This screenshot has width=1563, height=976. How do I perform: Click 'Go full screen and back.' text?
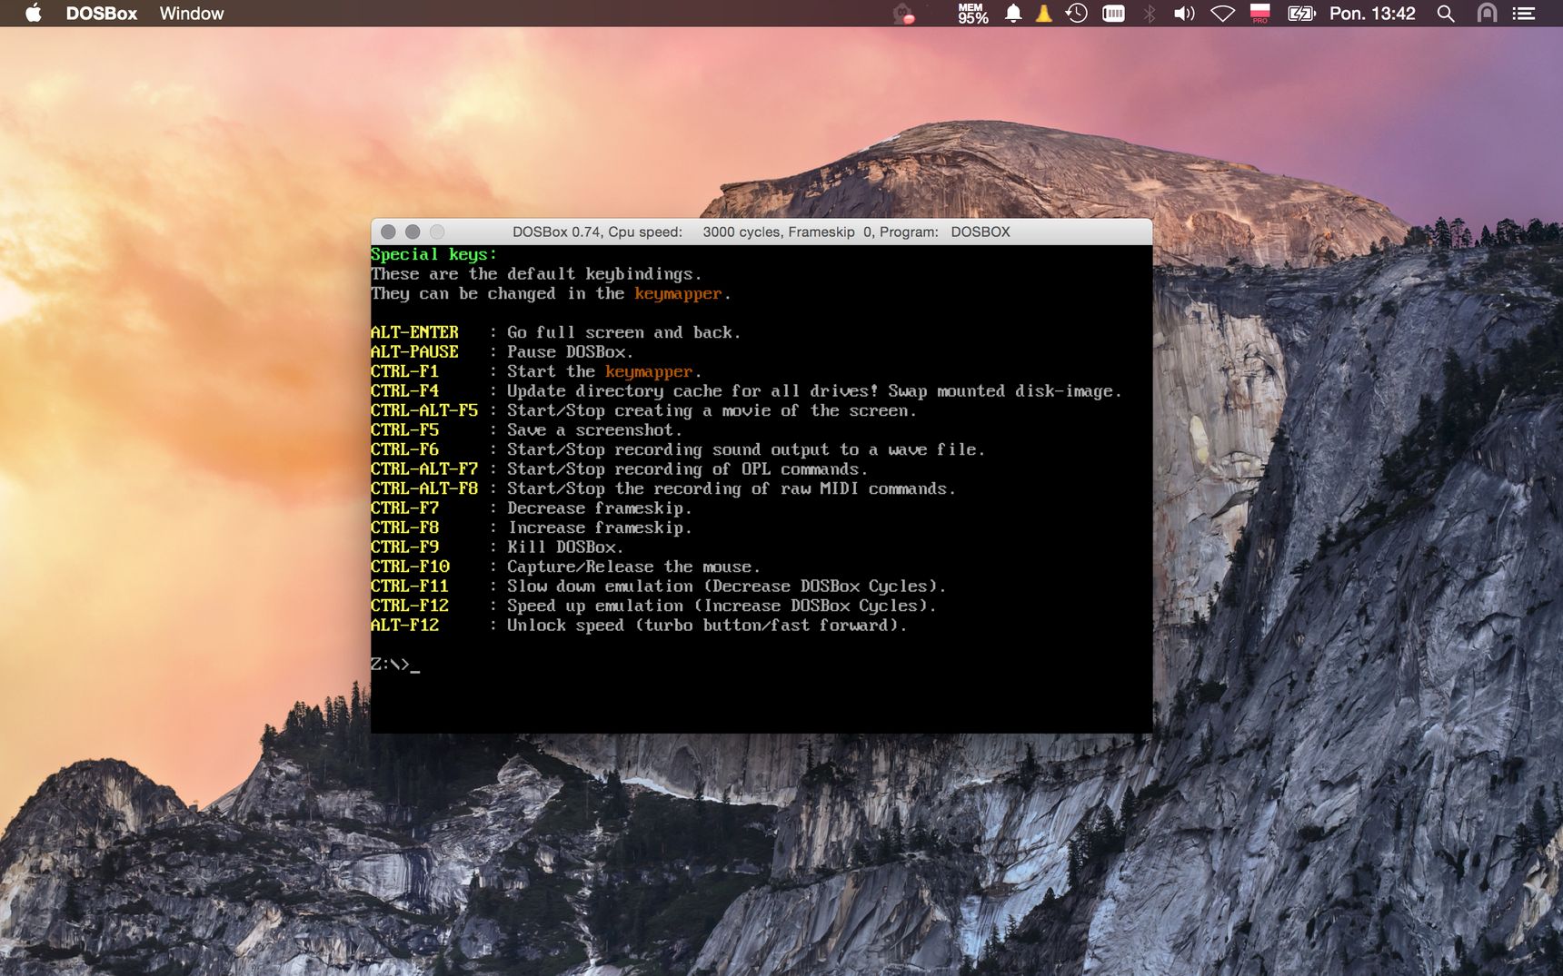point(623,332)
